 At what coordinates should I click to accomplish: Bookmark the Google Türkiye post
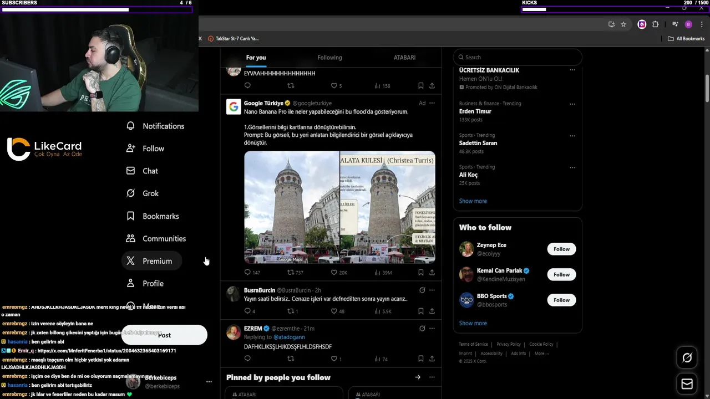421,273
